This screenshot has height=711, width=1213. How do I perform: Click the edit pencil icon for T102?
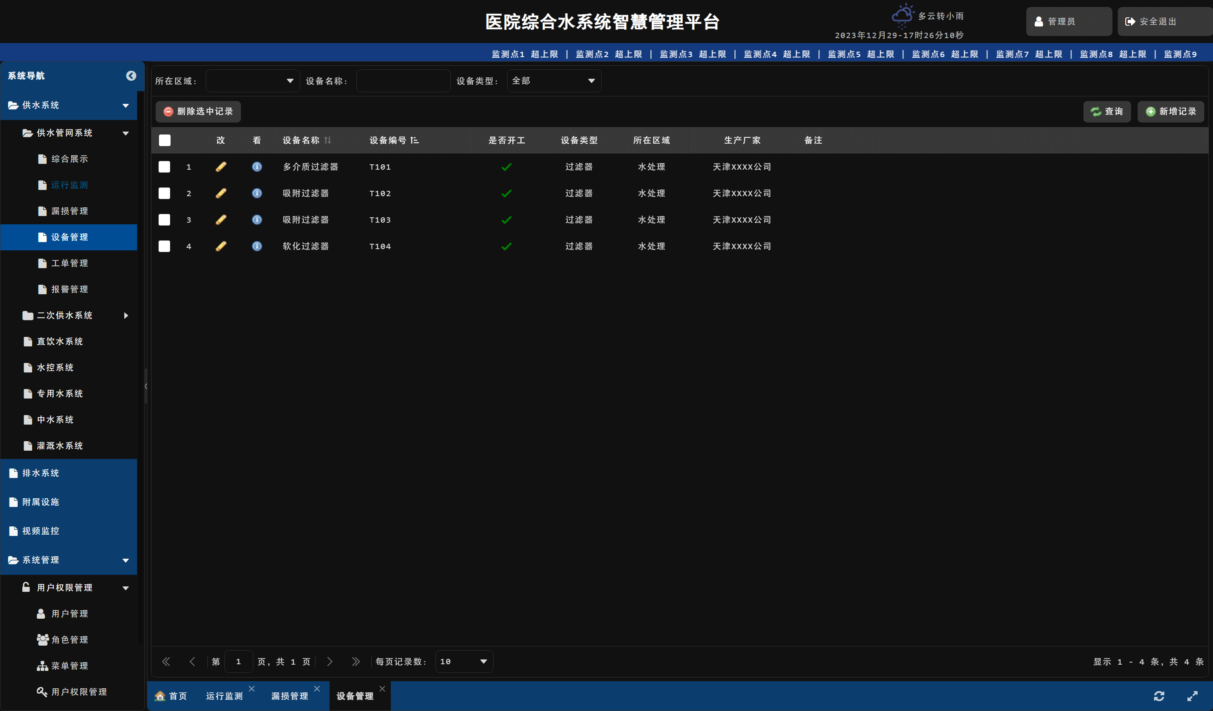[x=221, y=193]
